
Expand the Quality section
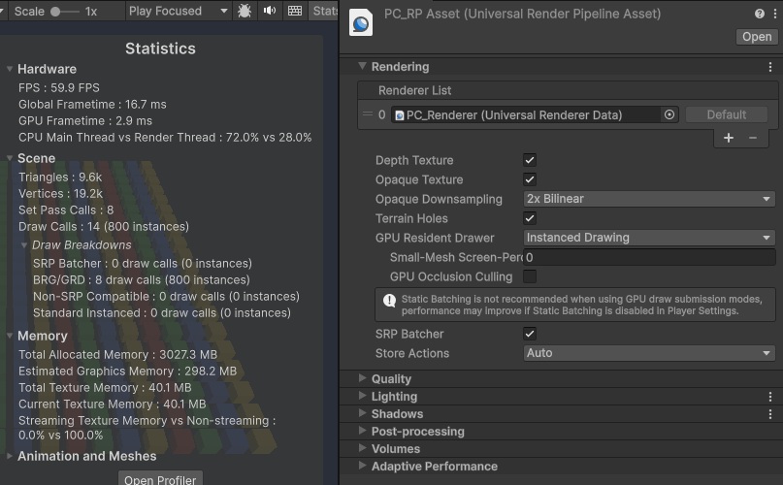click(x=363, y=378)
